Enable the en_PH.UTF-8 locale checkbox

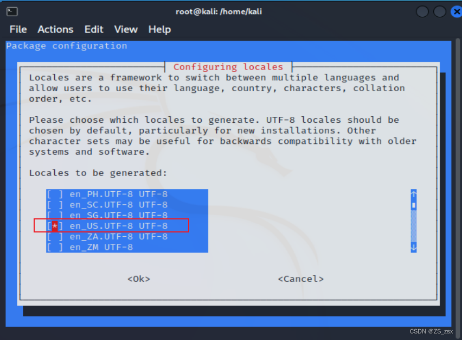55,194
